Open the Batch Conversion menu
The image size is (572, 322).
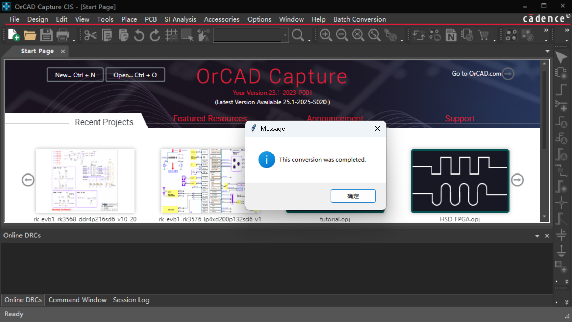click(x=360, y=19)
